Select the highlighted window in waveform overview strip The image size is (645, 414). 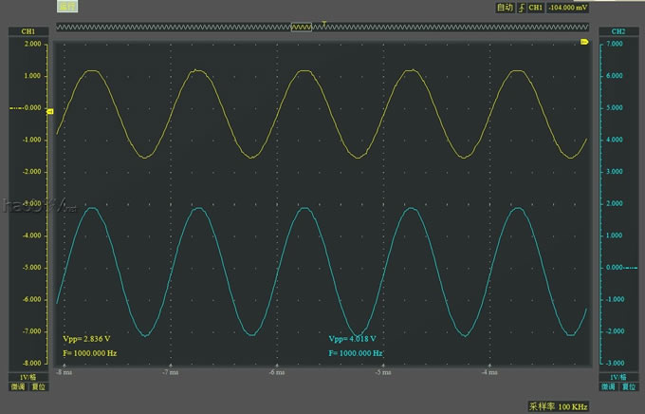tap(301, 28)
